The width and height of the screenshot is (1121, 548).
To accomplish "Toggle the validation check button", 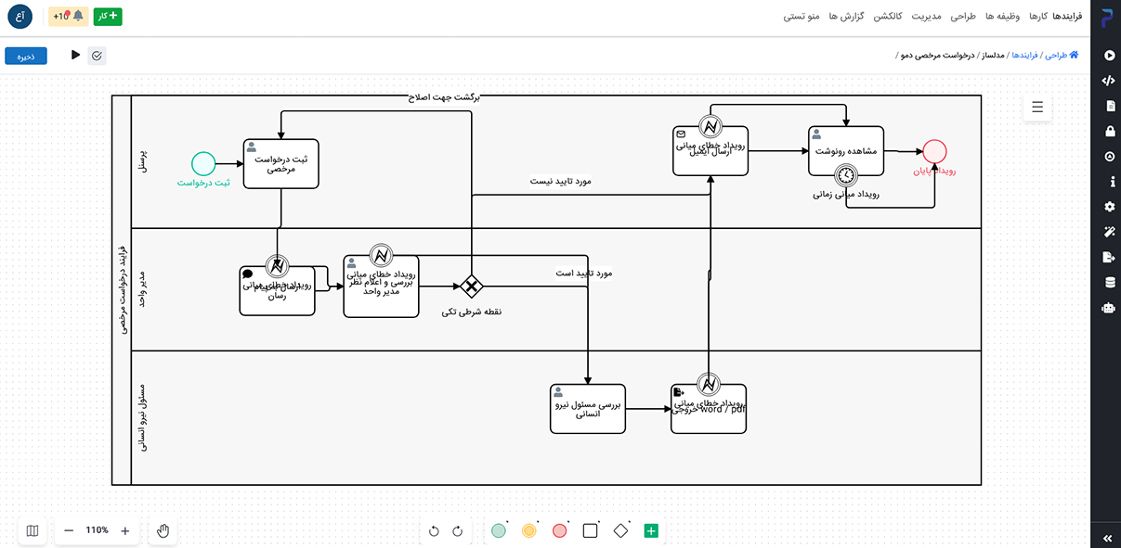I will (98, 56).
